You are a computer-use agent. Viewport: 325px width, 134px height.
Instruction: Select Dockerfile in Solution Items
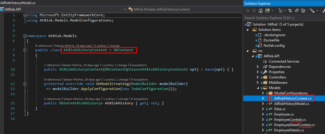271,40
